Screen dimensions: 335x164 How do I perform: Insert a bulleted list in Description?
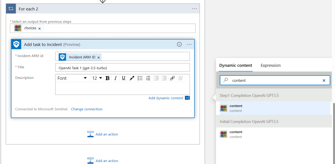(140, 78)
